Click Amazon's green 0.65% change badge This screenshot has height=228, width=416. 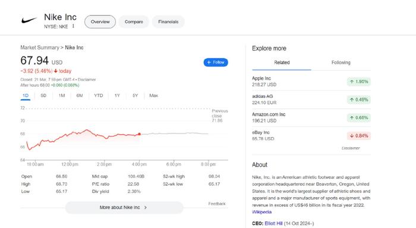coord(359,118)
